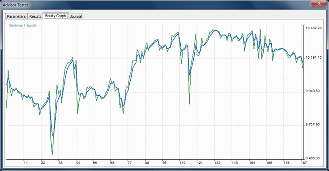This screenshot has height=171, width=329.
Task: Select trade marker 77 on the axis
Action: click(129, 163)
